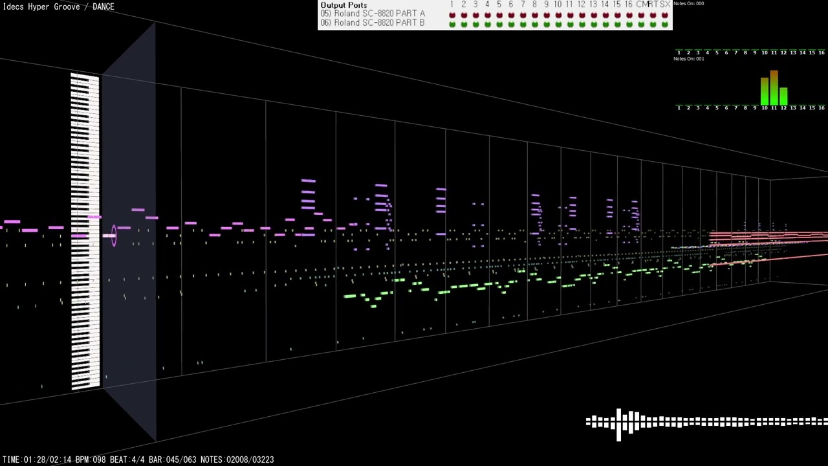
Task: Click the vertical piano keyboard
Action: click(x=85, y=231)
